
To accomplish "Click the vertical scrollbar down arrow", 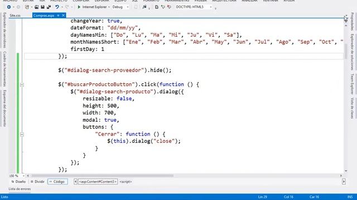I will pos(346,171).
